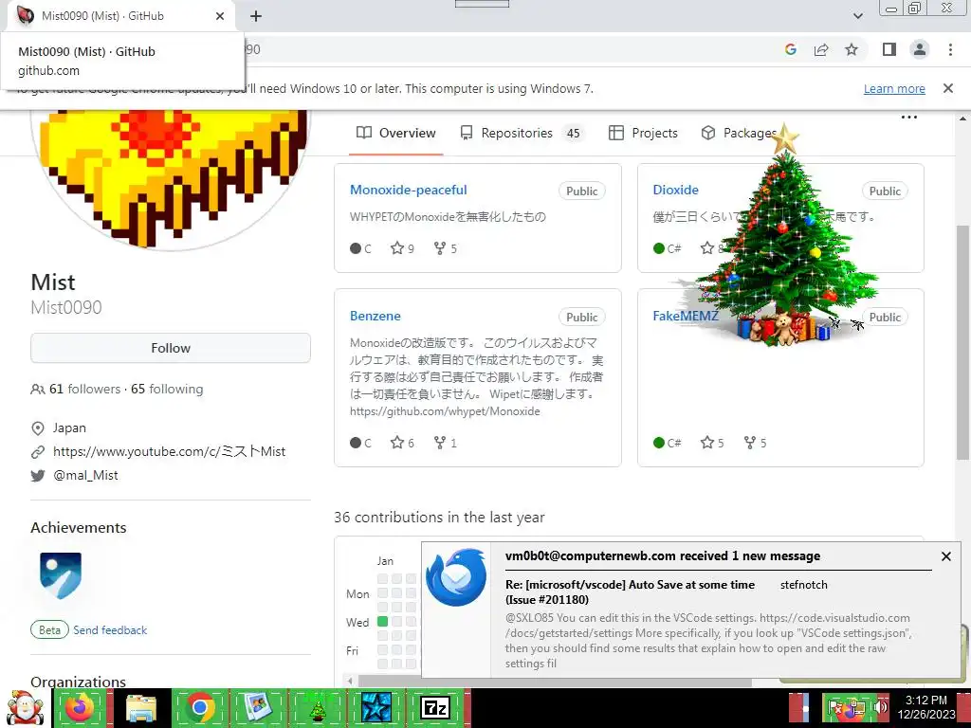Launch 7-Zip from the taskbar

434,707
